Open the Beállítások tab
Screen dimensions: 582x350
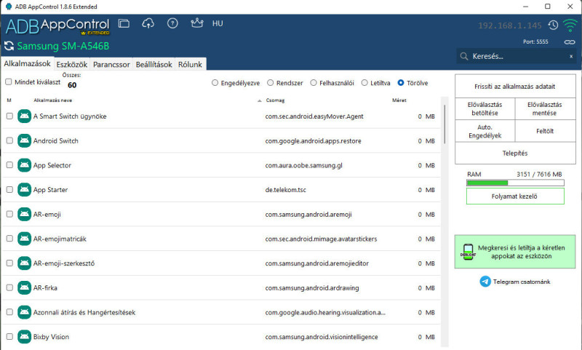pos(154,65)
